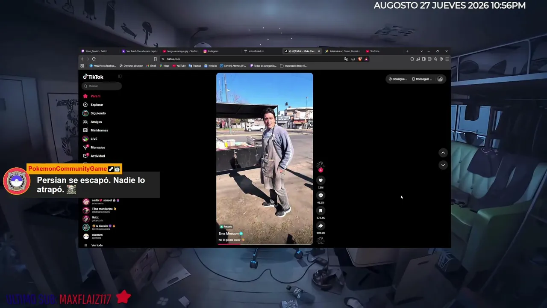The height and width of the screenshot is (308, 547).
Task: Bookmark this page from the address bar
Action: tap(155, 59)
